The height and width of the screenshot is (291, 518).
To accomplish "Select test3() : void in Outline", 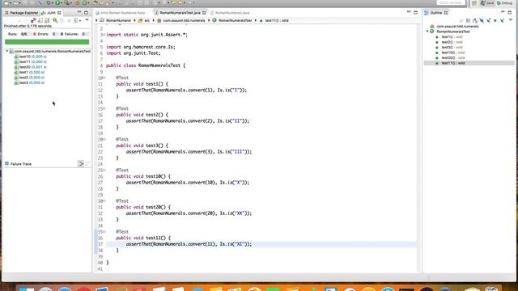I will click(449, 47).
